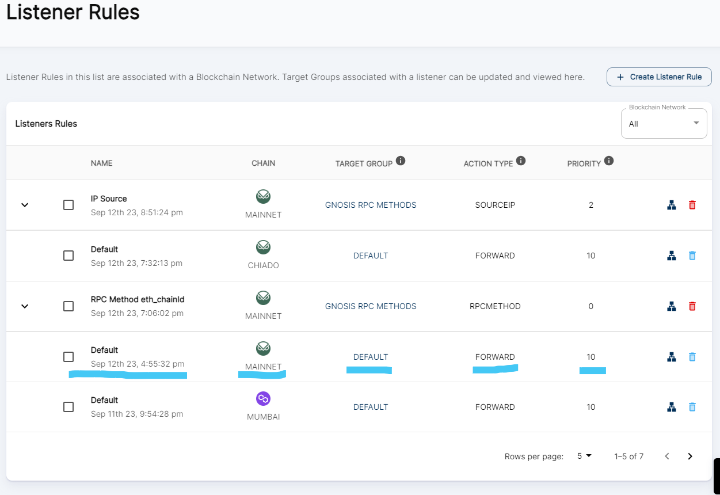Viewport: 720px width, 495px height.
Task: Click priority value 0 in eth_chainId row
Action: click(591, 306)
